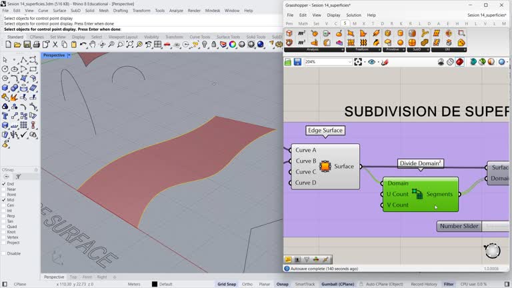The height and width of the screenshot is (288, 512).
Task: Open the Analyze menu in Rhino
Action: click(176, 11)
